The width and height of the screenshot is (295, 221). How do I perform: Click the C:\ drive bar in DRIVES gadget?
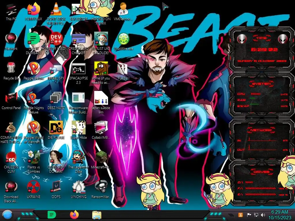tap(249, 182)
